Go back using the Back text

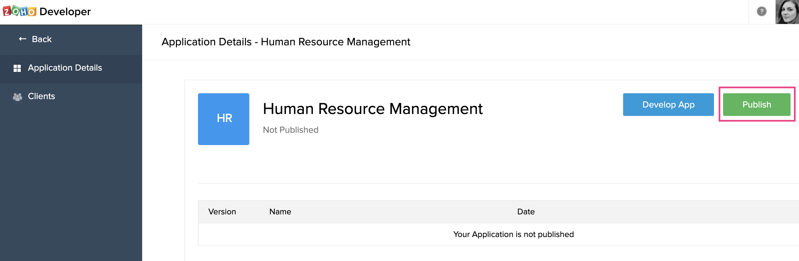[42, 39]
